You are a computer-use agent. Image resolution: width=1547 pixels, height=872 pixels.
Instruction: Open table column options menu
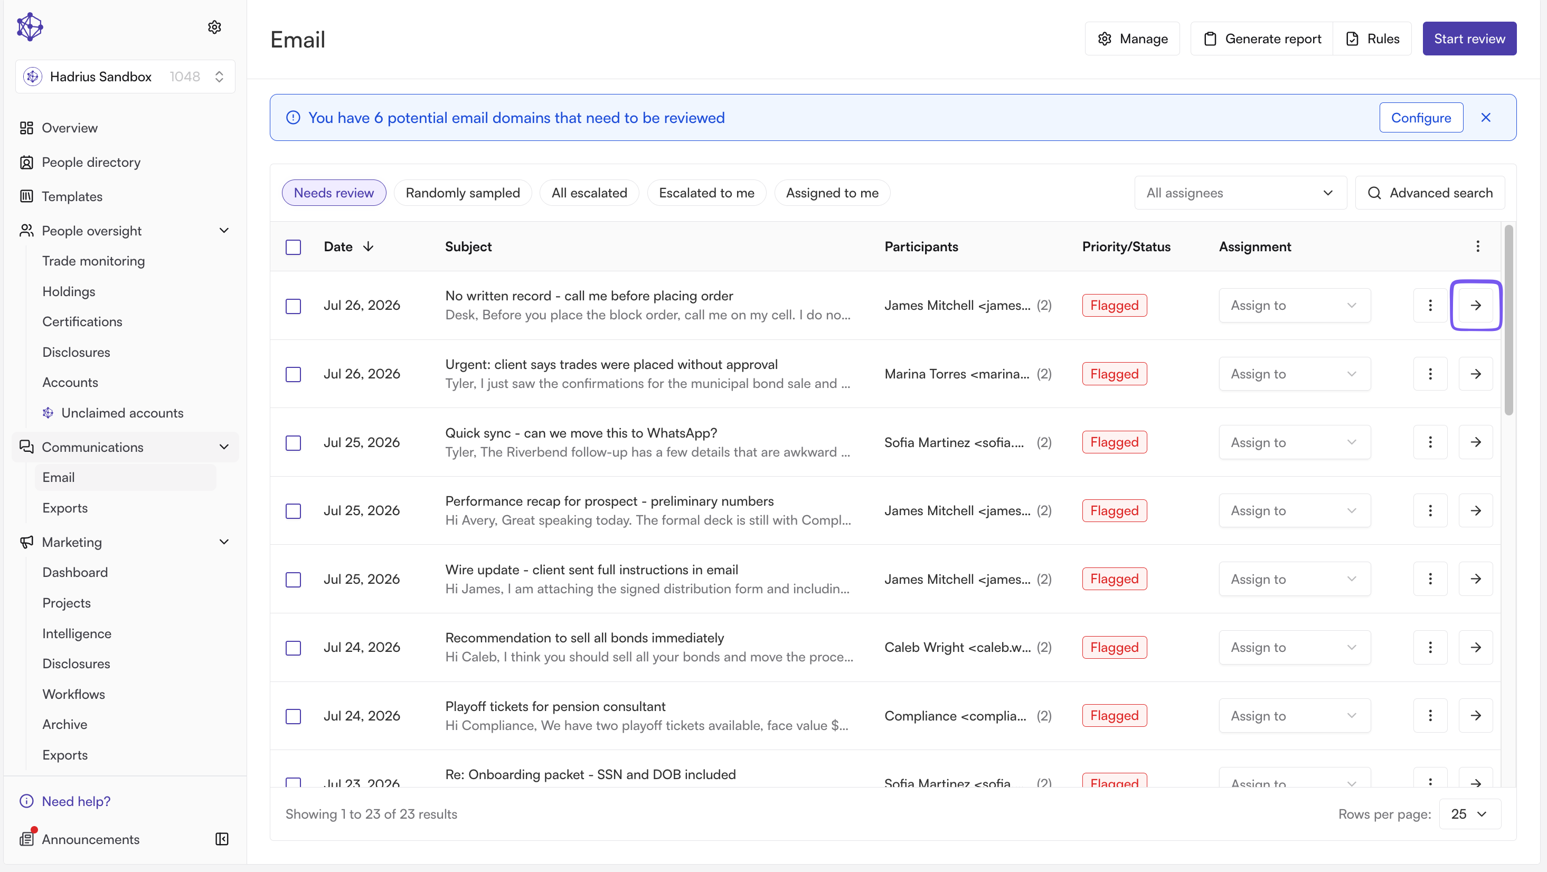pos(1477,246)
